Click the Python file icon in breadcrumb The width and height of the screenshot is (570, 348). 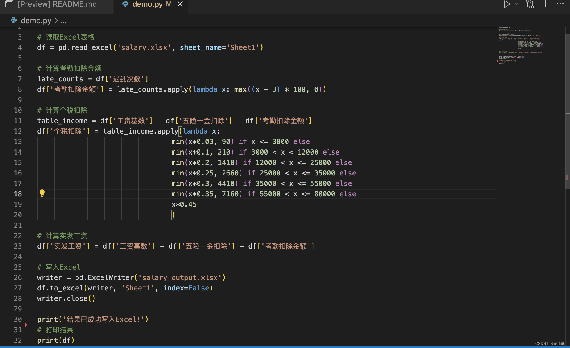[14, 20]
